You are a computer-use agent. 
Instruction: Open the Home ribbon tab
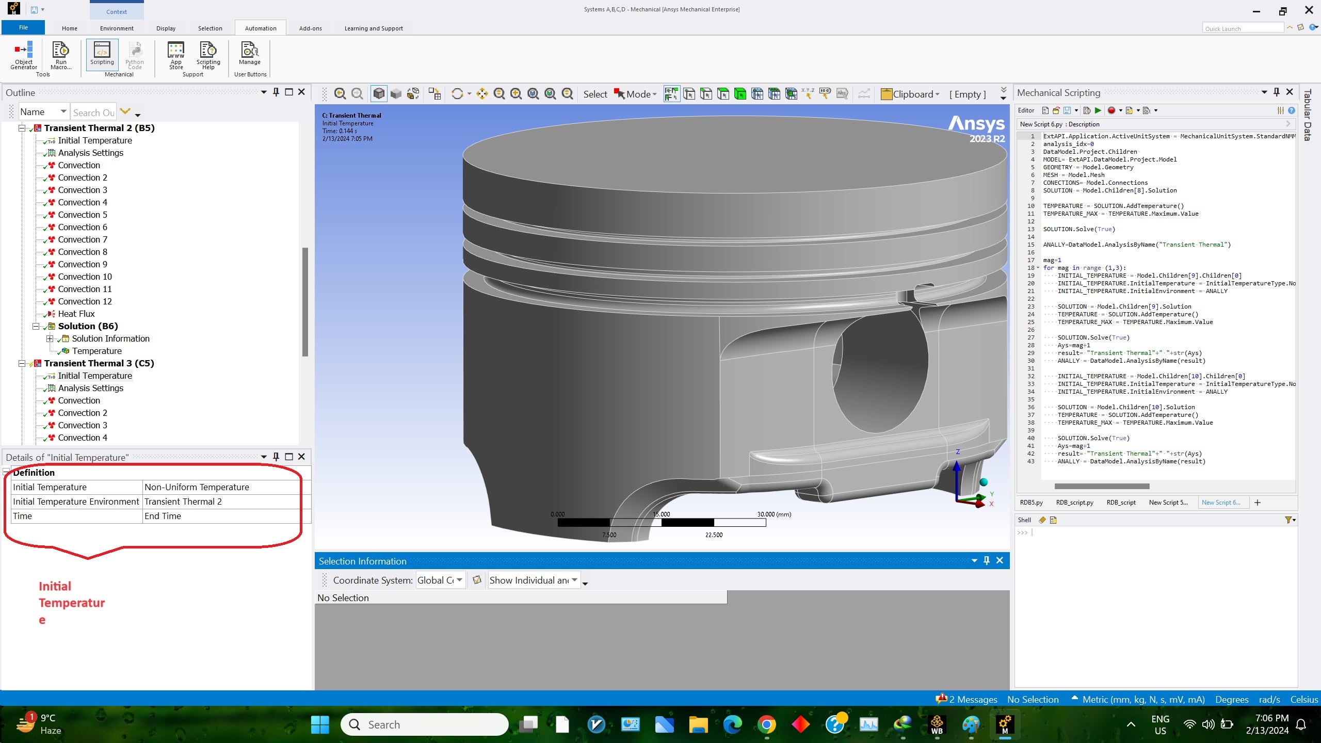tap(69, 28)
